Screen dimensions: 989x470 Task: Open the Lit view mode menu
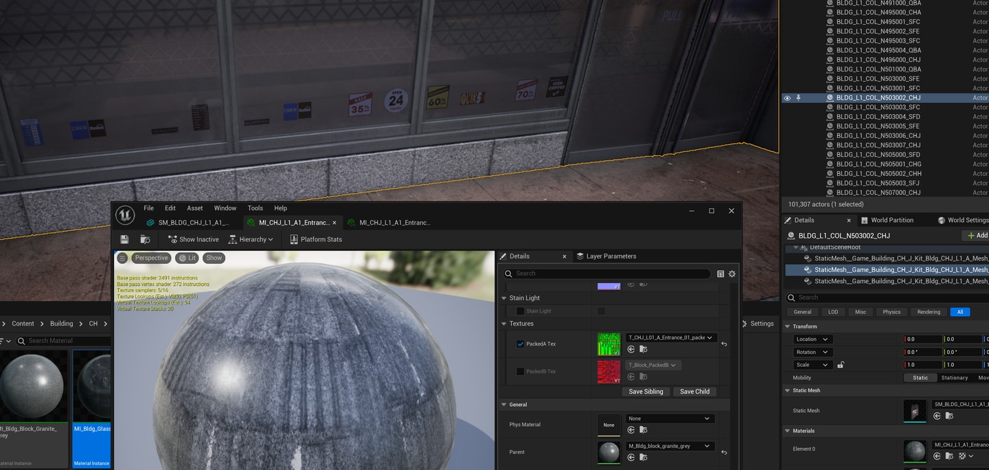pyautogui.click(x=187, y=258)
